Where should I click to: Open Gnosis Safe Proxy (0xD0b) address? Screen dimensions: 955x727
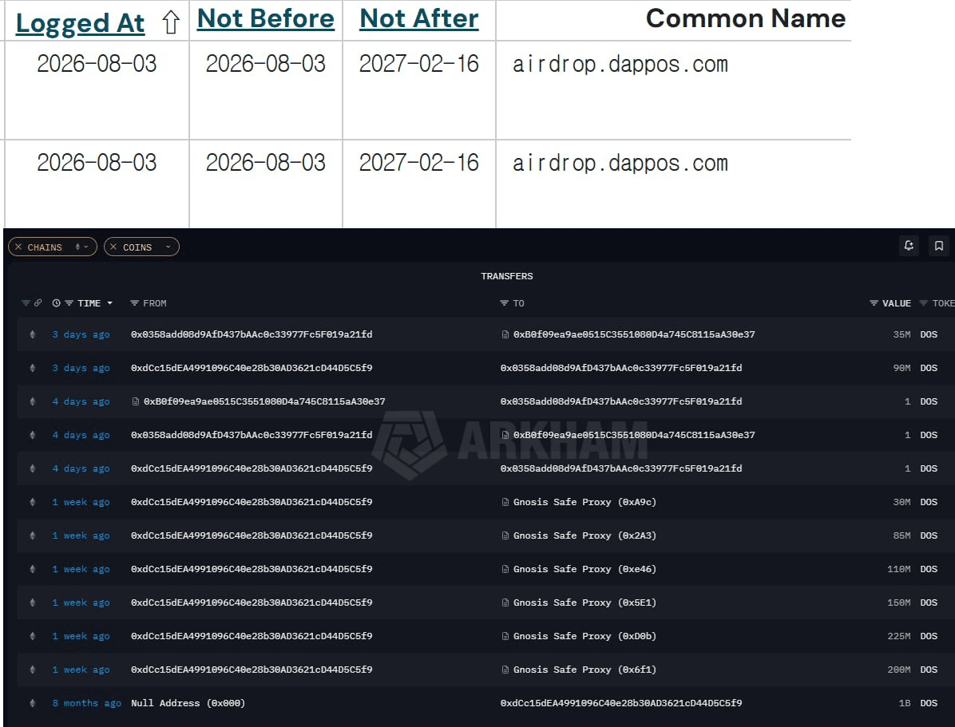click(x=584, y=636)
